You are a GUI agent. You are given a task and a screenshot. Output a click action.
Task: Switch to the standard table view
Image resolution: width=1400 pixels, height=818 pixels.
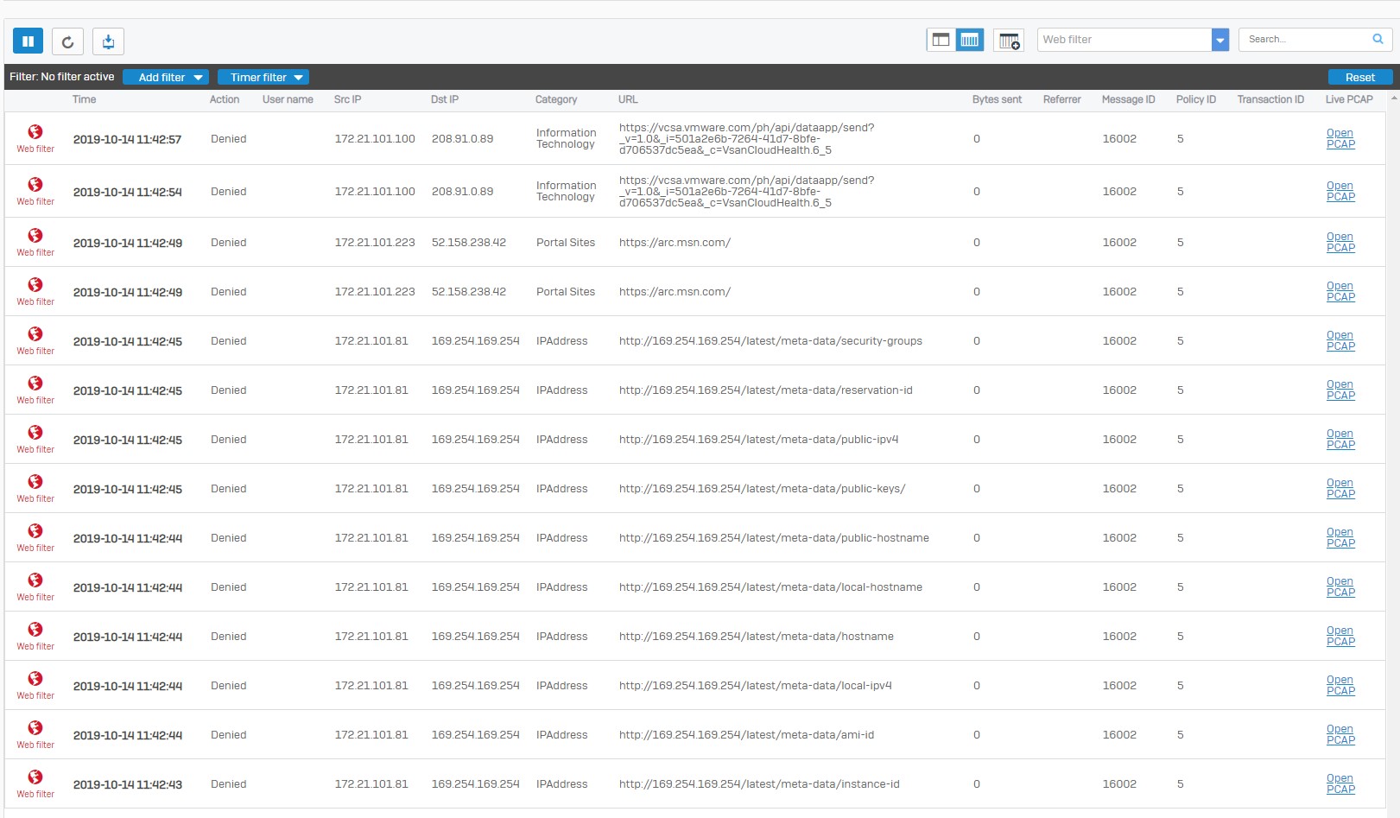[x=941, y=40]
